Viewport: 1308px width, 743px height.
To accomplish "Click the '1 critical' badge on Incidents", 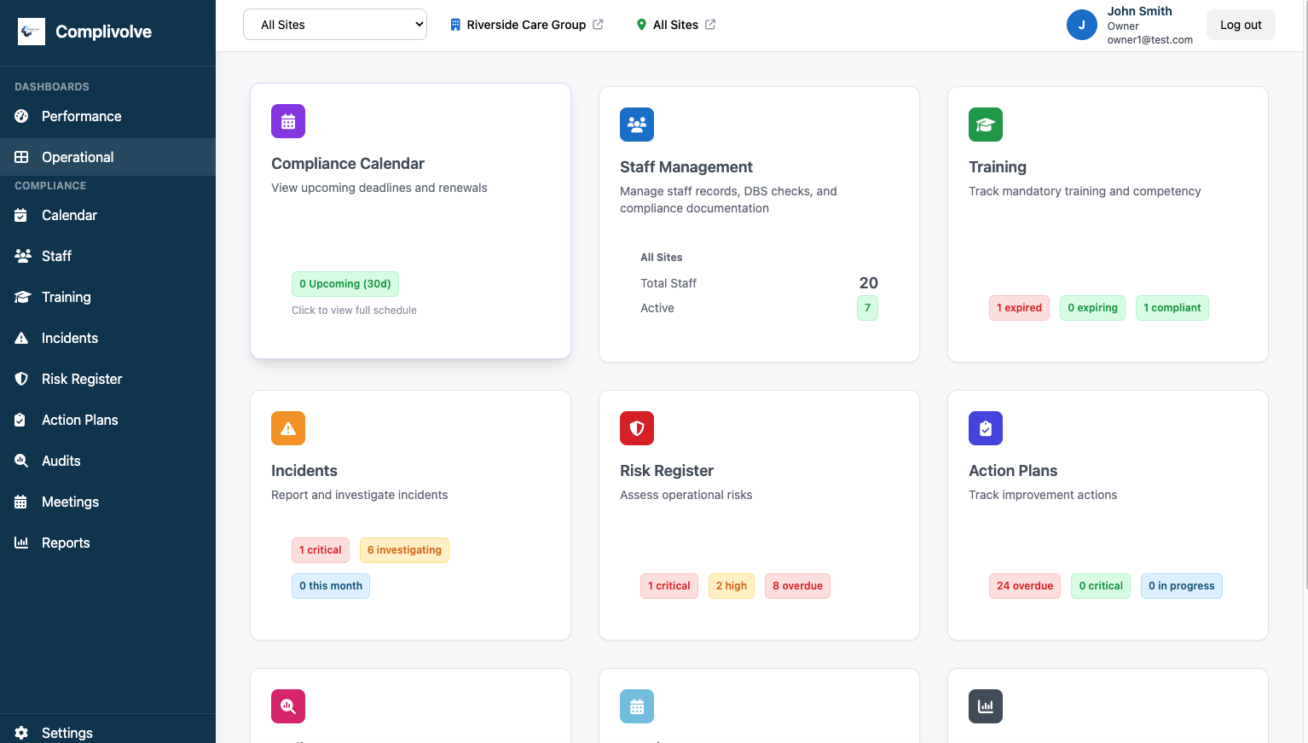I will point(320,549).
